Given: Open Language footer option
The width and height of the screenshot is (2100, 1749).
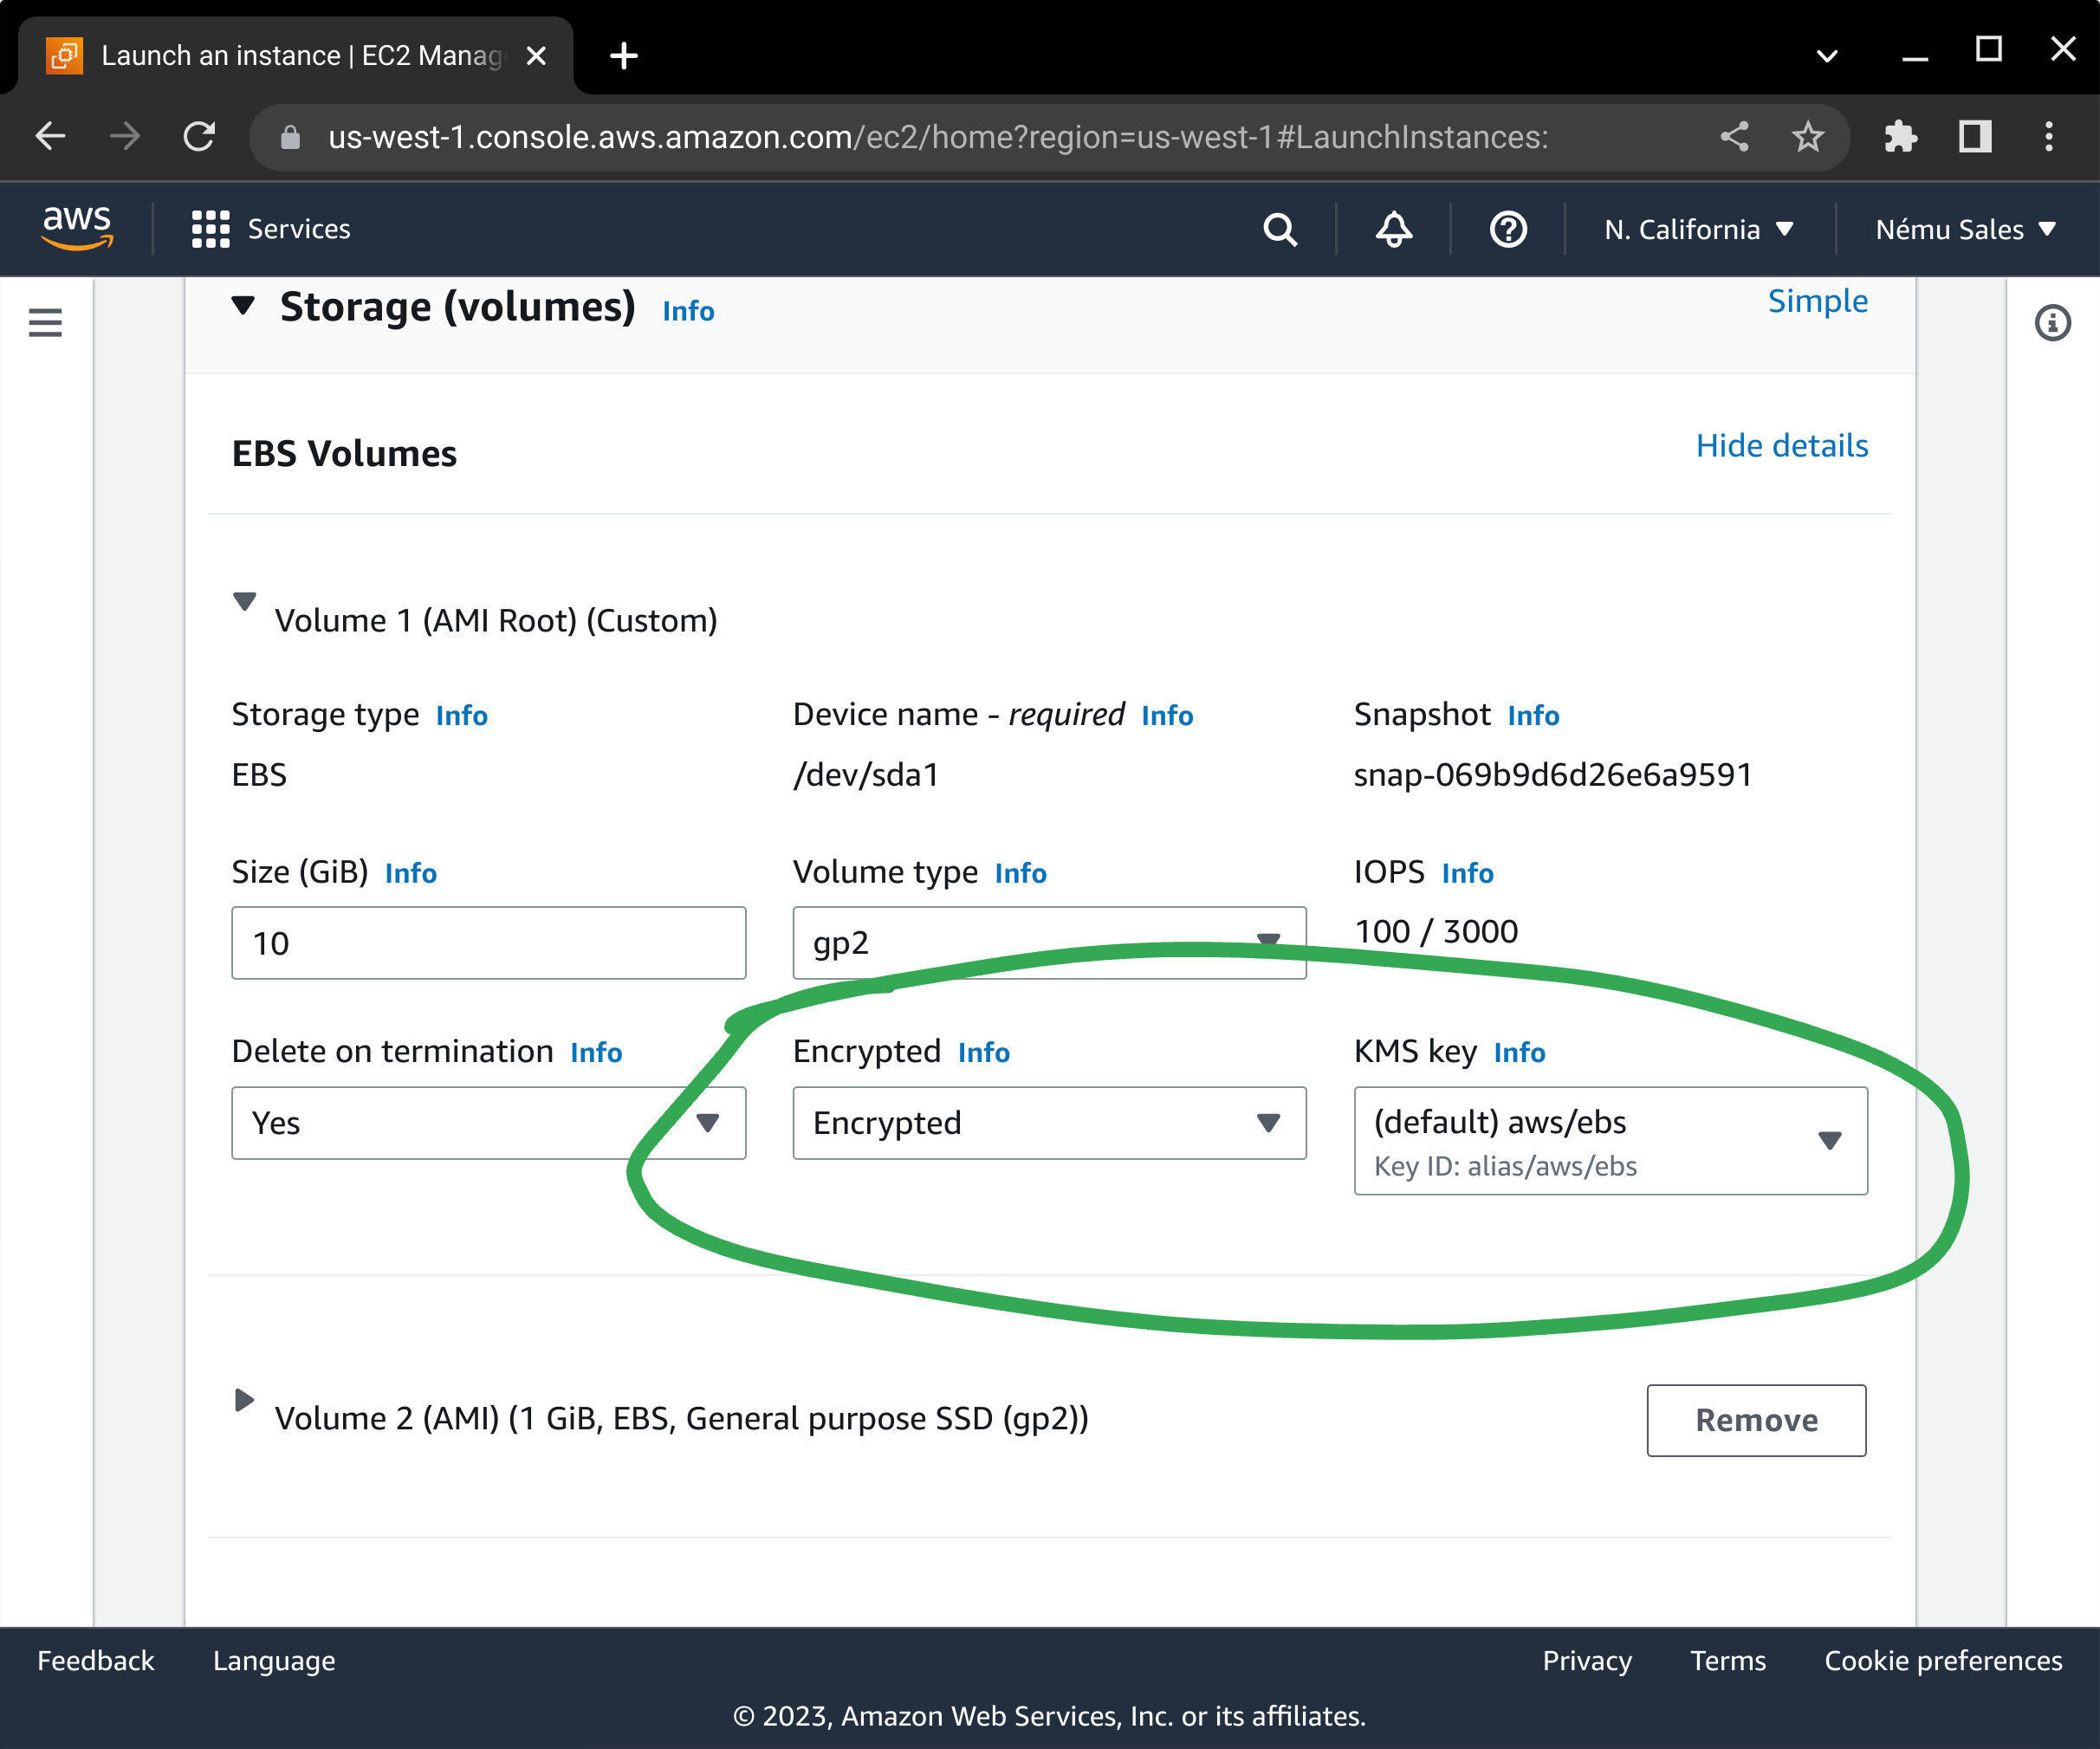Looking at the screenshot, I should [274, 1661].
